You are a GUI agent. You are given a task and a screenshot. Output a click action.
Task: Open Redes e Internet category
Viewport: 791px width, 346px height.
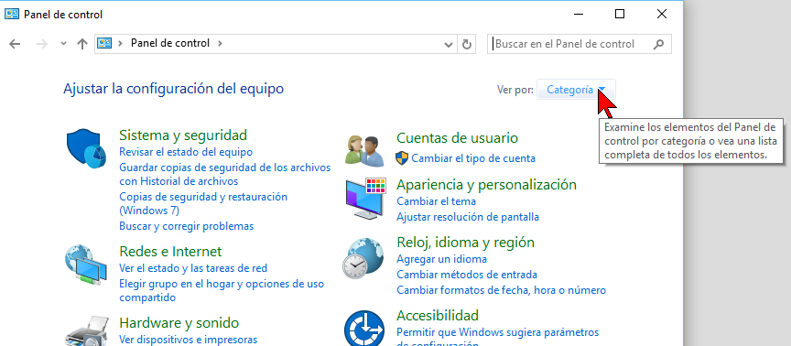(170, 251)
